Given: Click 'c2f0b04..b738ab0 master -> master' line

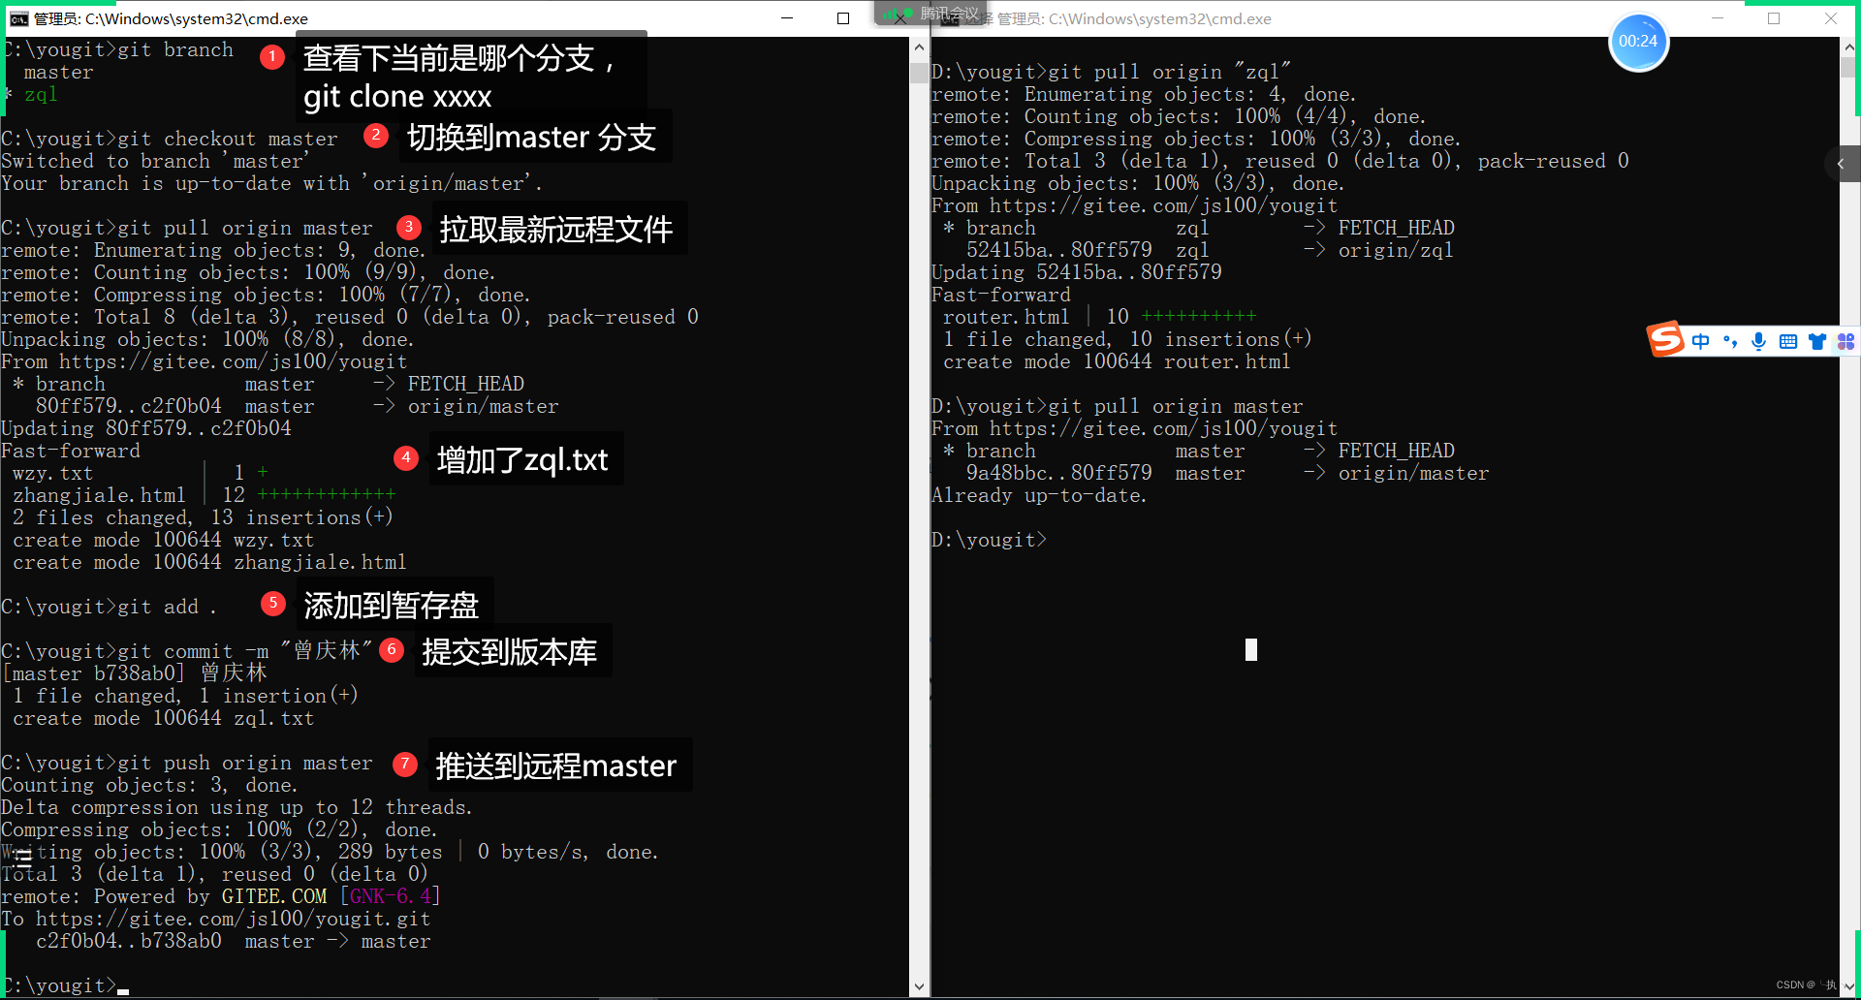Looking at the screenshot, I should [x=233, y=941].
